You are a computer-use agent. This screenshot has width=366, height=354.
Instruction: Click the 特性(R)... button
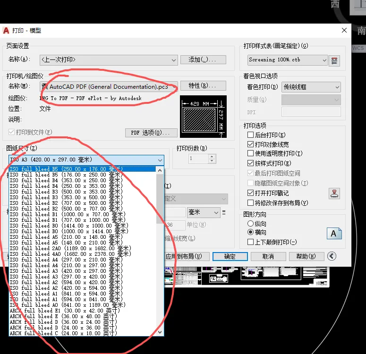click(x=203, y=85)
